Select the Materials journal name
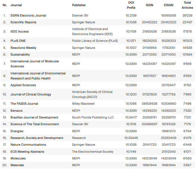 coord(17,165)
